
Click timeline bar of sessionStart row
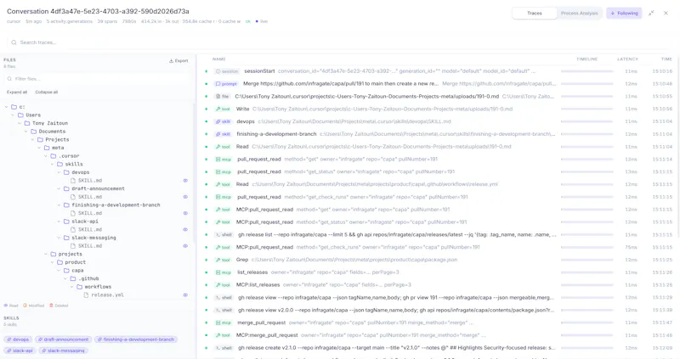[586, 71]
